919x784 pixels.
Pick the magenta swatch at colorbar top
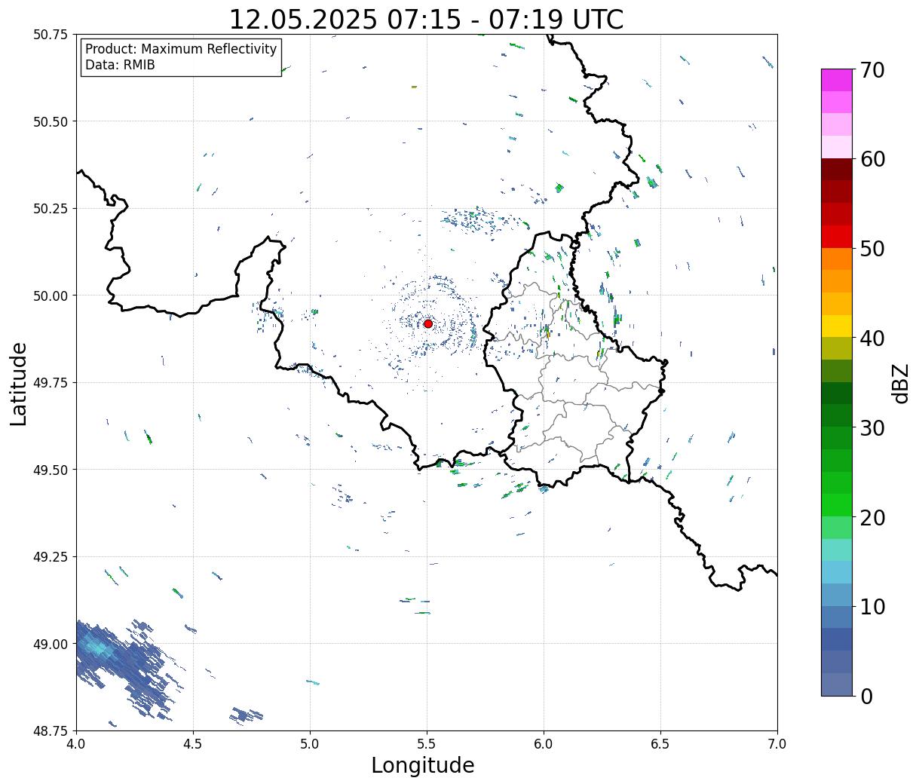[x=837, y=80]
